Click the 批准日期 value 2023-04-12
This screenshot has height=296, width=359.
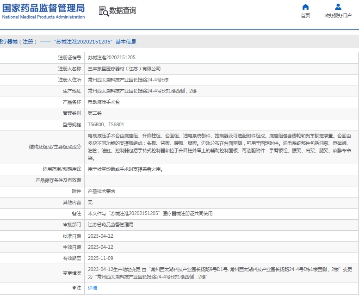point(100,236)
